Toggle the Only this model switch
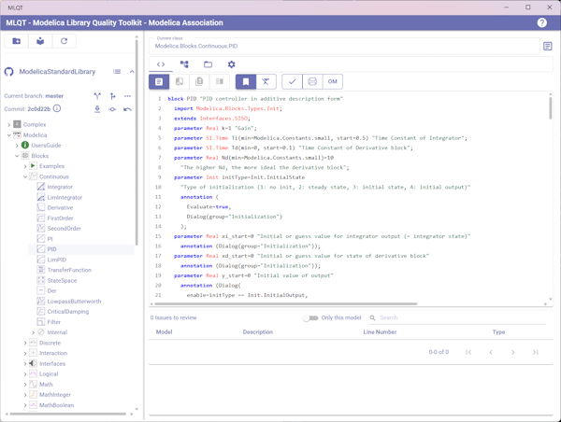The width and height of the screenshot is (561, 422). [310, 317]
